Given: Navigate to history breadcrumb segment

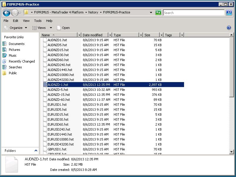Looking at the screenshot, I should [93, 12].
